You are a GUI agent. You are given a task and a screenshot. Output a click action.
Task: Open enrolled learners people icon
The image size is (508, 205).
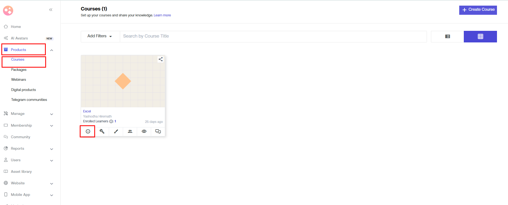pyautogui.click(x=130, y=131)
